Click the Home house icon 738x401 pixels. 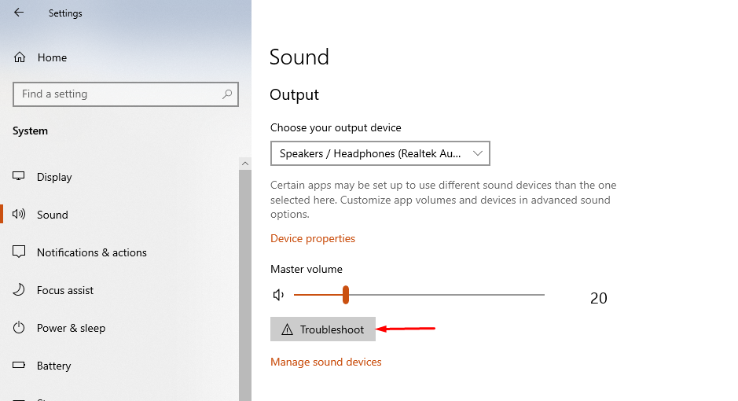point(20,57)
